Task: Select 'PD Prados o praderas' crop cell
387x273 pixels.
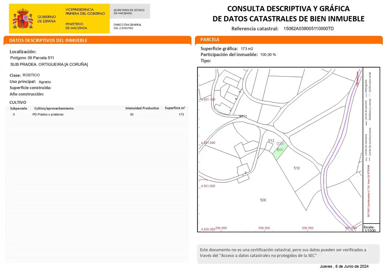Action: [48, 115]
